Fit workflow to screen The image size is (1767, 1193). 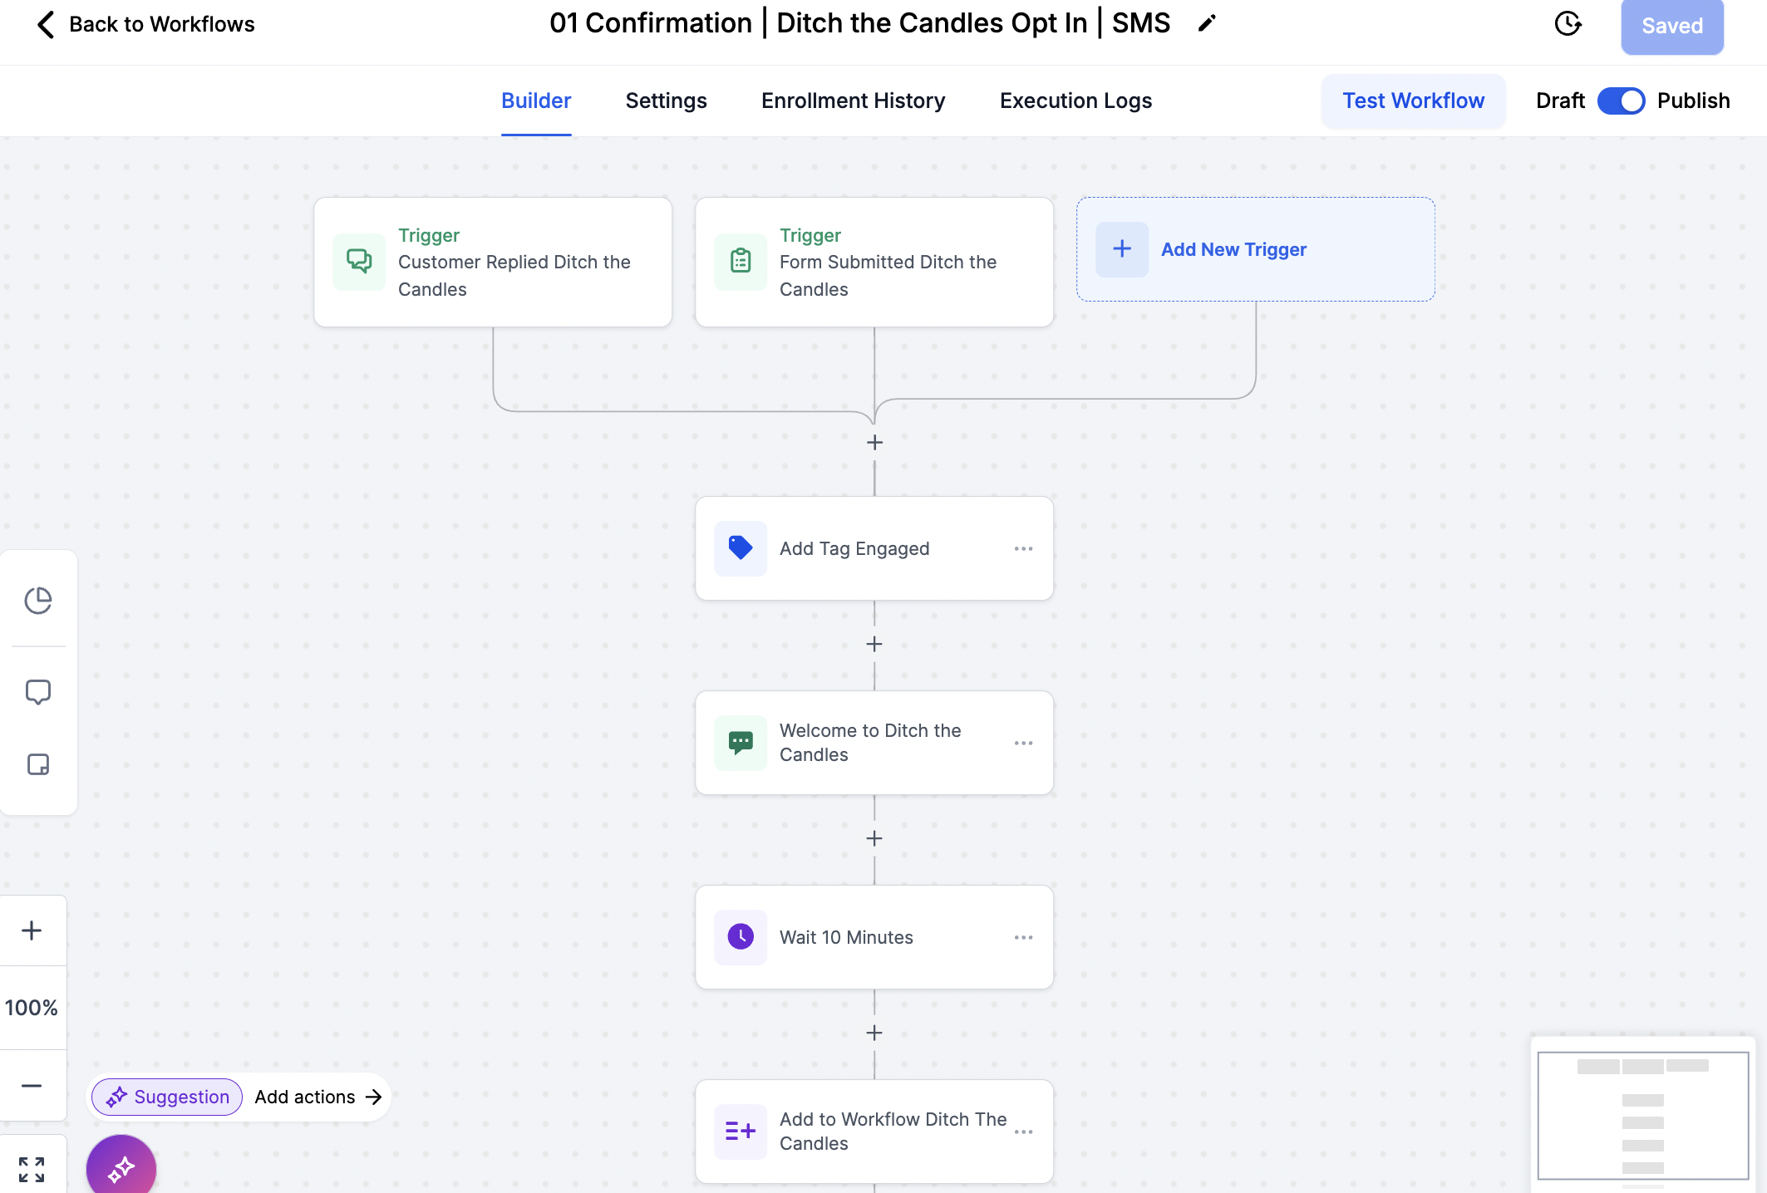point(32,1170)
